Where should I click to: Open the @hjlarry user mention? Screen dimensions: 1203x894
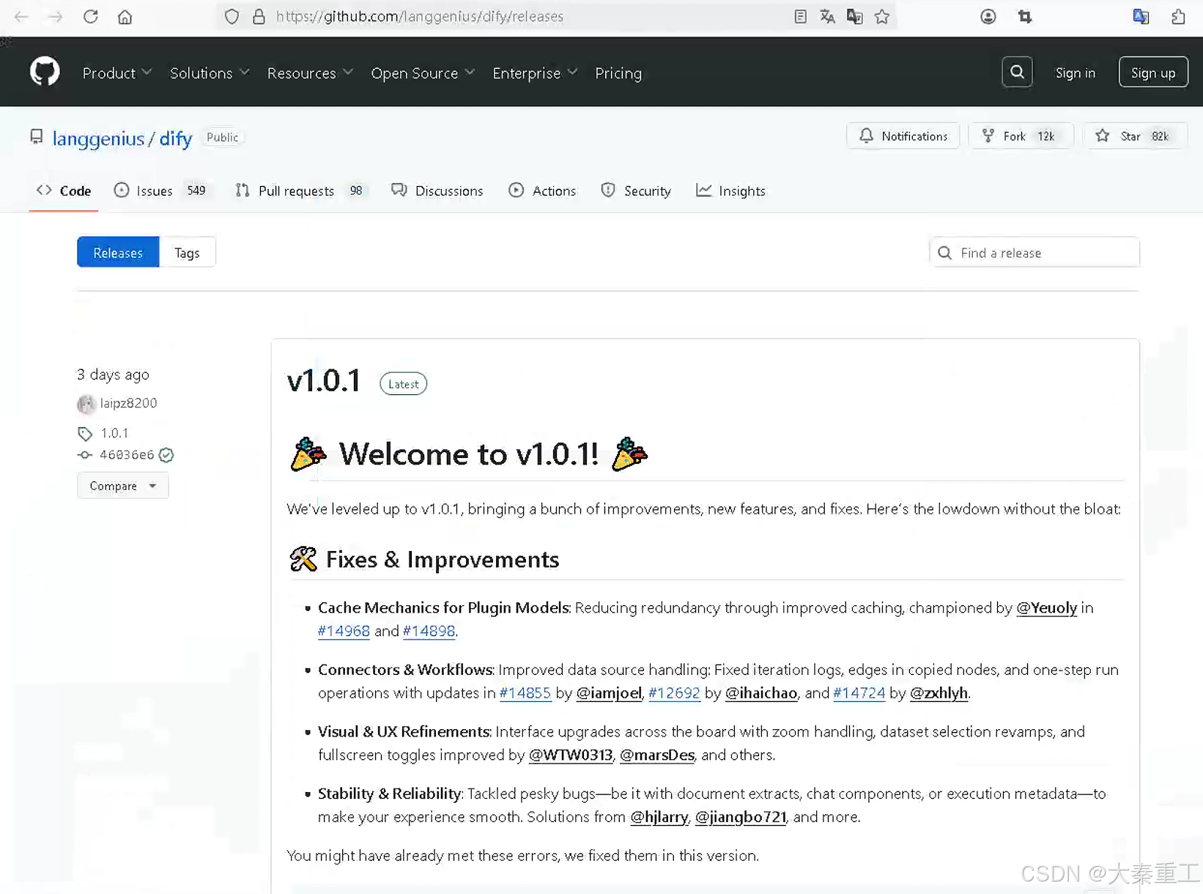click(659, 816)
